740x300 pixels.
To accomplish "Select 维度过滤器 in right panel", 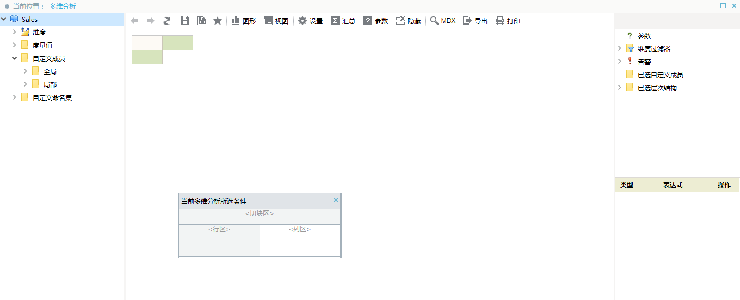I will point(654,48).
